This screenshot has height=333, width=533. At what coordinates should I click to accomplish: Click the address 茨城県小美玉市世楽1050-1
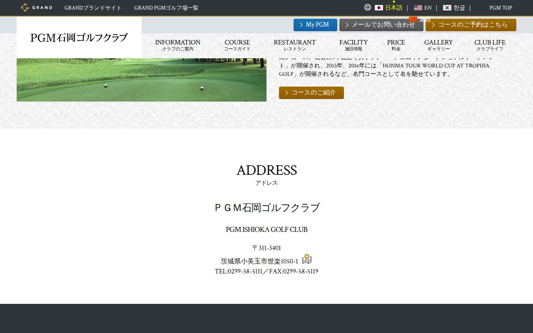pos(259,261)
